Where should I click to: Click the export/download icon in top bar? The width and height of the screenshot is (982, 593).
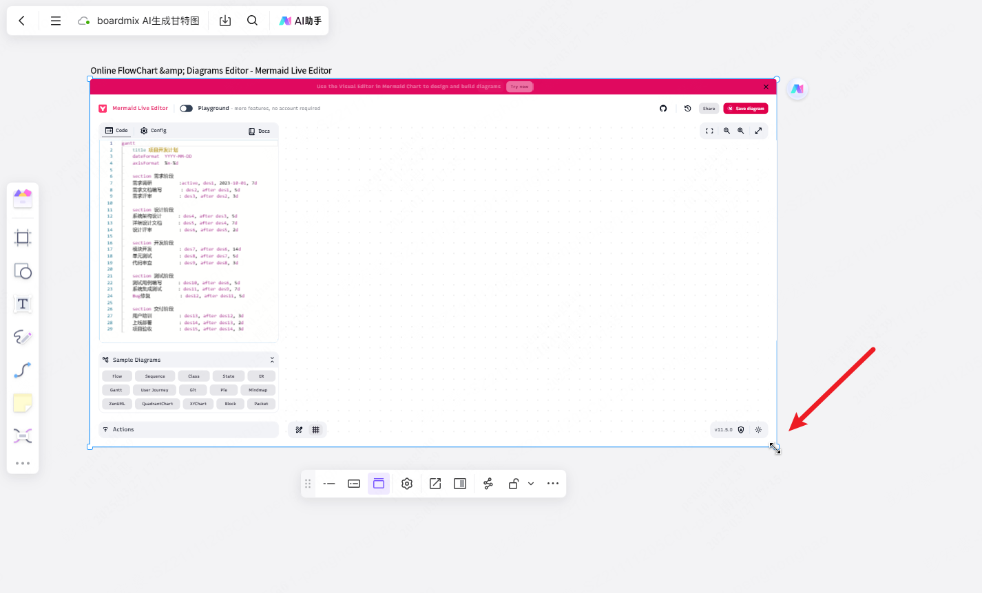click(225, 21)
